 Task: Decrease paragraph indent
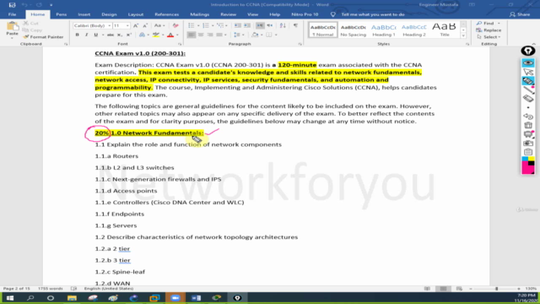pos(238,25)
